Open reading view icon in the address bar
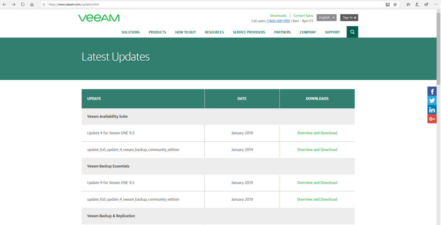 point(388,5)
